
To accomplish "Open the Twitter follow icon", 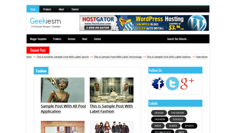I will 172,84.
